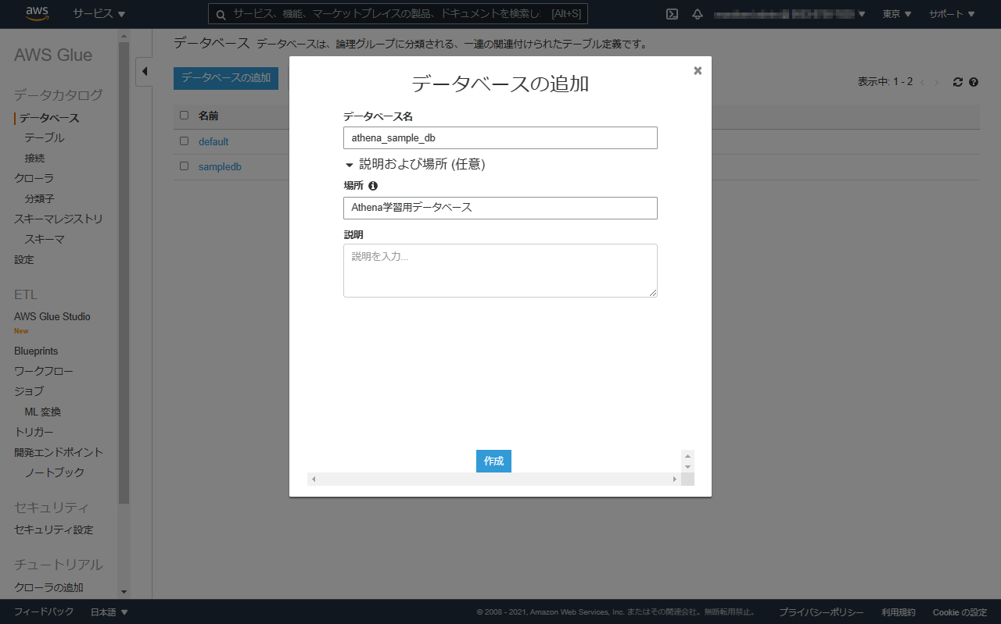Open the notifications bell icon

(697, 14)
